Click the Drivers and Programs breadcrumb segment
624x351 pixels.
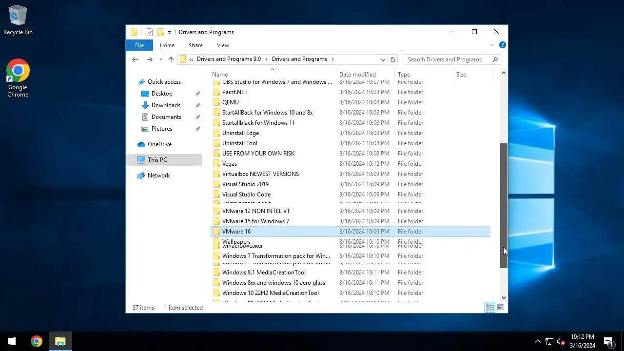click(299, 59)
